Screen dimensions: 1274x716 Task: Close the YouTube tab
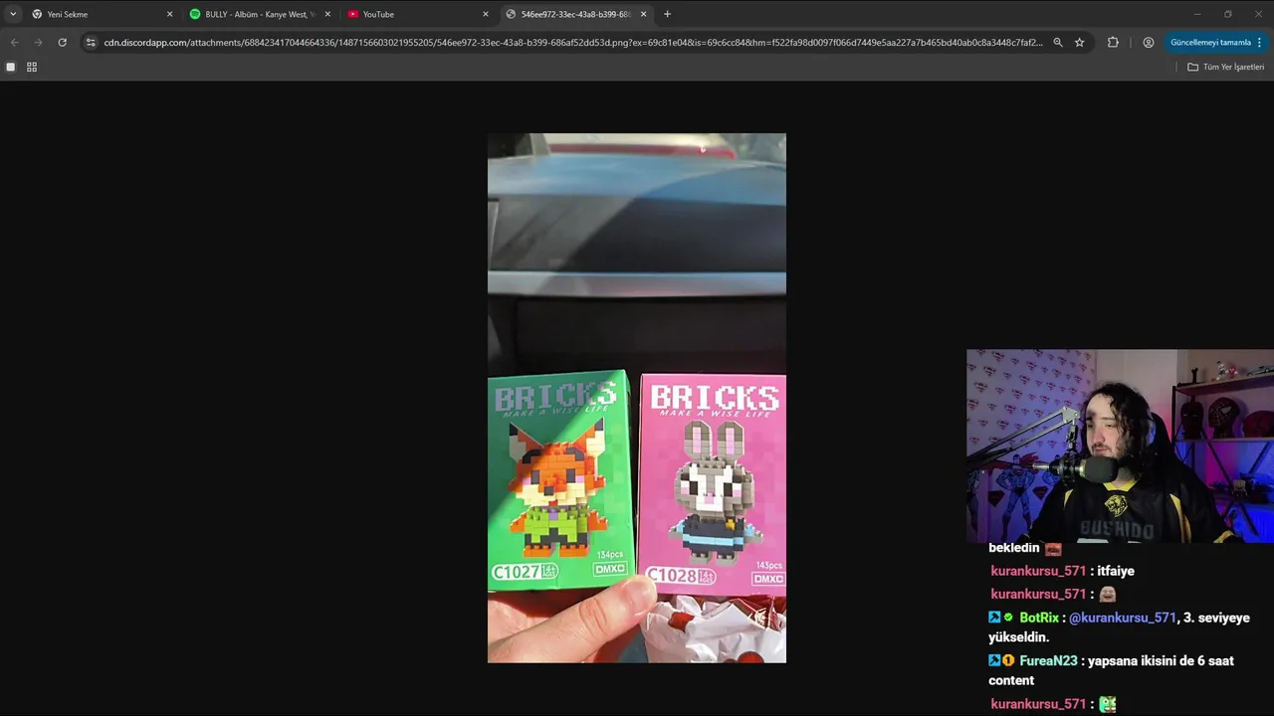[x=486, y=14]
